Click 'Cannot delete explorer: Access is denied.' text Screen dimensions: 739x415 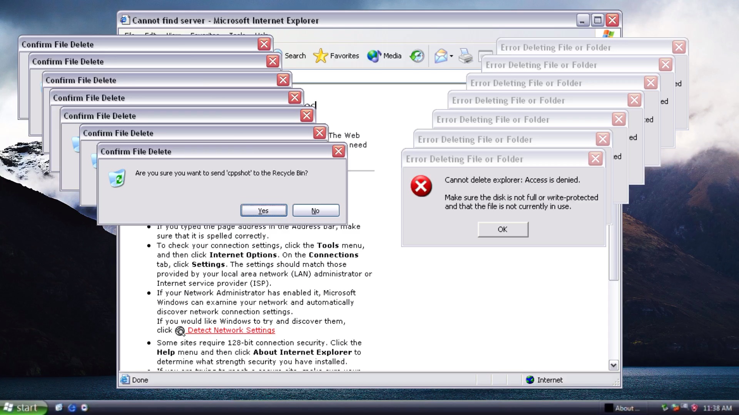coord(512,180)
